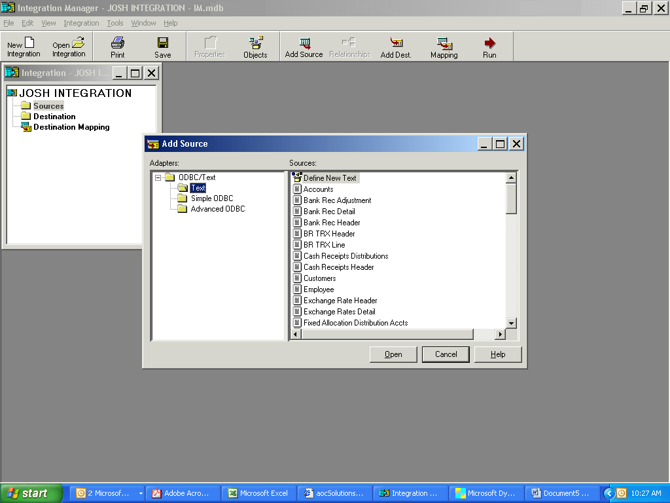
Task: Open the Objects toolbar icon
Action: [x=255, y=46]
